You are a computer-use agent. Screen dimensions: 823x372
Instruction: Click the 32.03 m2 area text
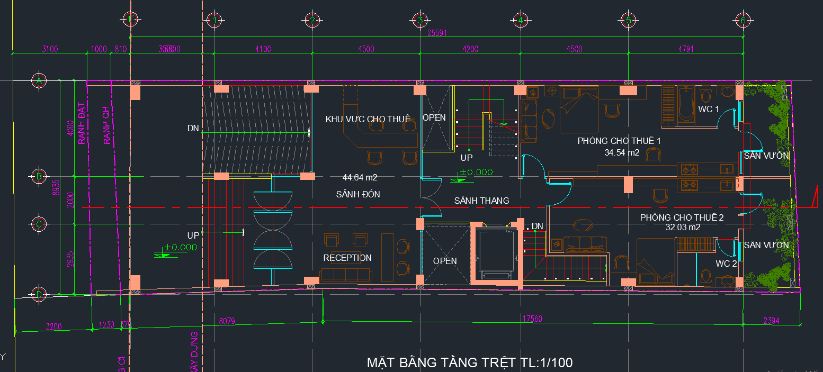click(683, 228)
